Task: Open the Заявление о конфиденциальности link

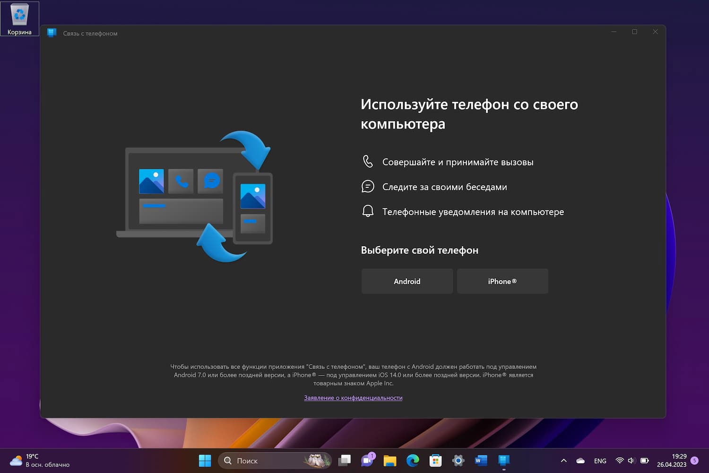Action: (353, 398)
